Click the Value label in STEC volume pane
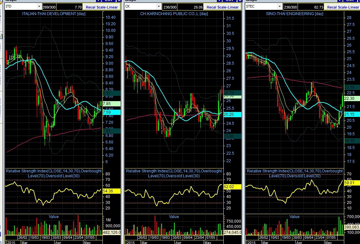The width and height of the screenshot is (360, 244). tap(294, 217)
